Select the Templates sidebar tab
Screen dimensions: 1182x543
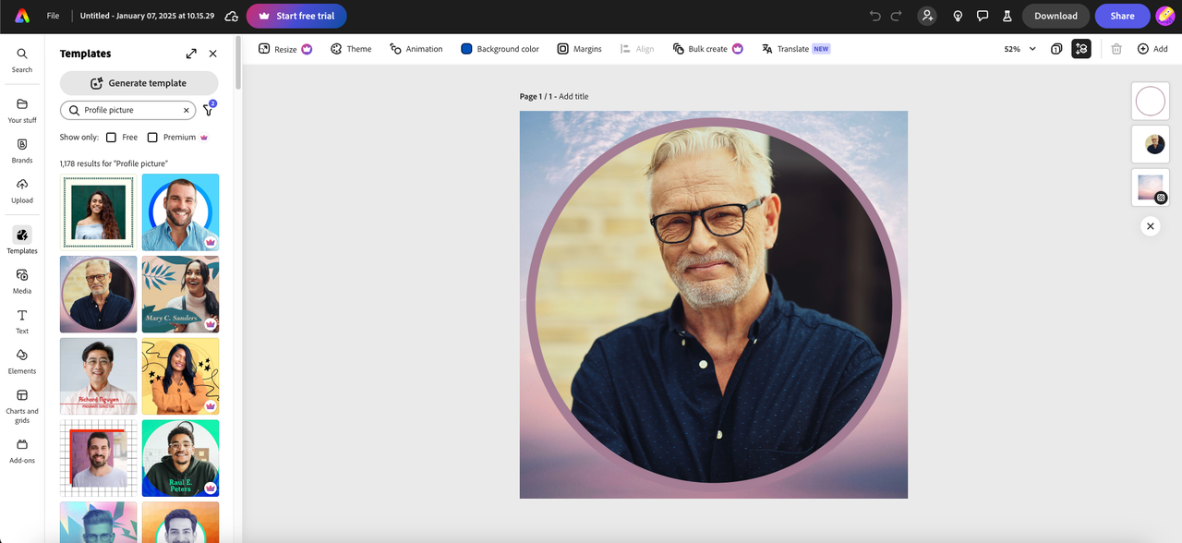coord(22,240)
